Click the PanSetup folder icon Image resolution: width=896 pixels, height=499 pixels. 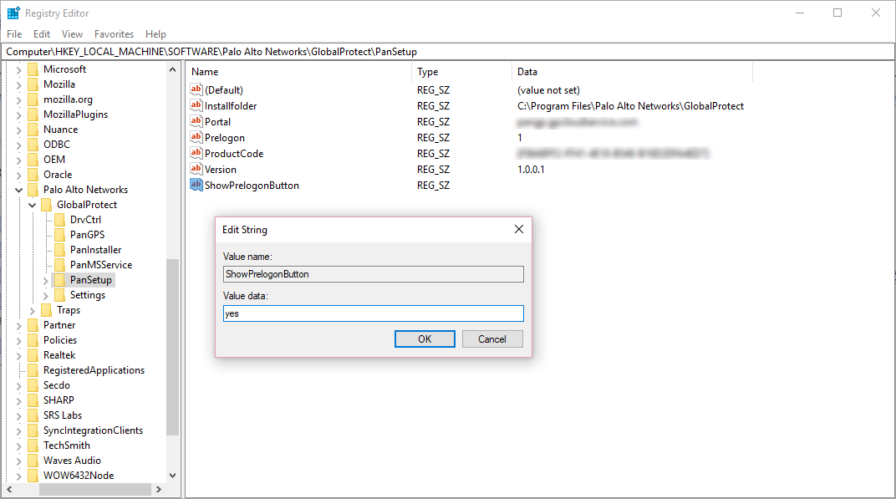tap(60, 279)
